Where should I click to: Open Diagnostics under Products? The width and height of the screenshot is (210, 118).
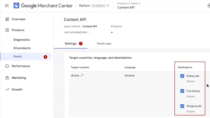22,40
